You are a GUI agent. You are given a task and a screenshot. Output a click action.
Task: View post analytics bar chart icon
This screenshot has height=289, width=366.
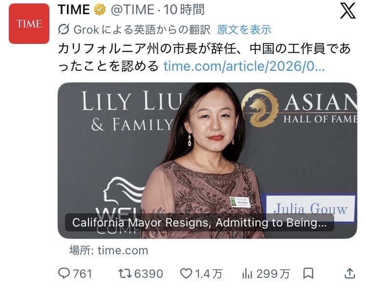[247, 273]
